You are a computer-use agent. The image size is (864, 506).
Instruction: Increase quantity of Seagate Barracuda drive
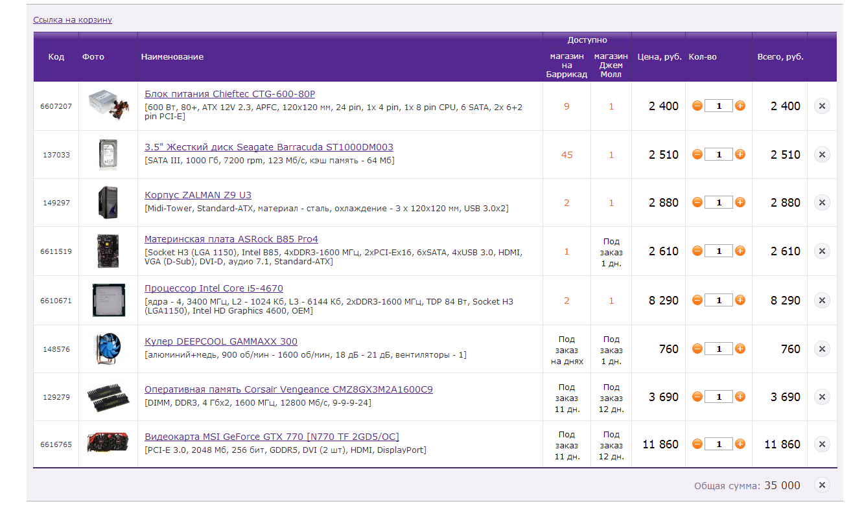click(740, 154)
